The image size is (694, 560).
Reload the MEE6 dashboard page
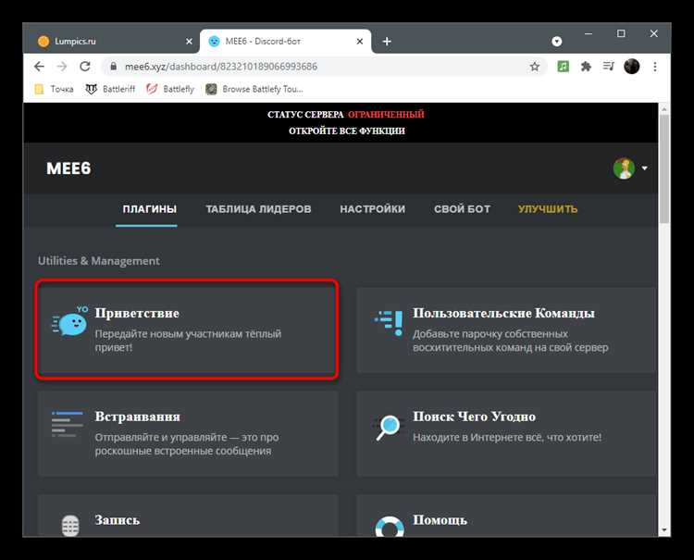tap(85, 67)
